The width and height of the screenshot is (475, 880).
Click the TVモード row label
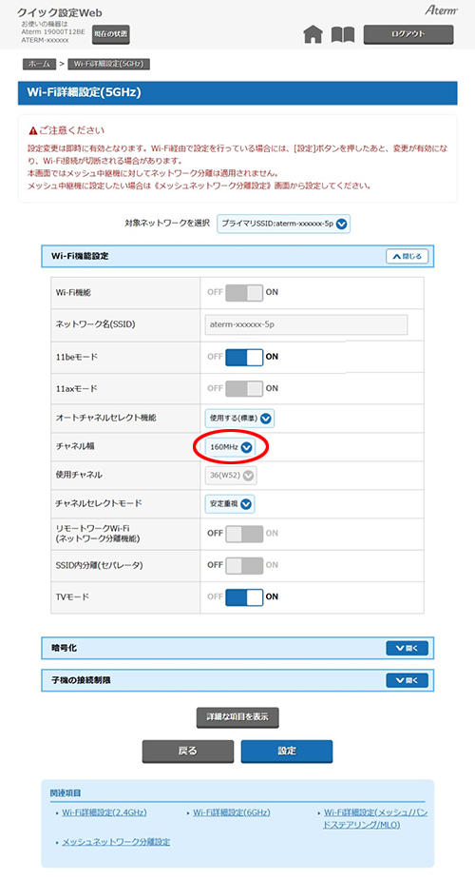(72, 597)
